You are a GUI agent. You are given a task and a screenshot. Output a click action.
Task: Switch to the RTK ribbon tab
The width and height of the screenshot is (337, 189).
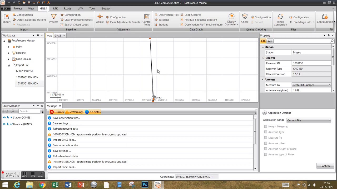(55, 8)
